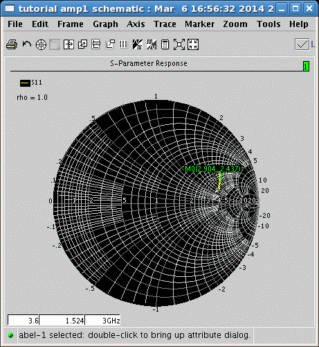Click the rho = 1.0 label
The width and height of the screenshot is (319, 347).
click(x=32, y=97)
